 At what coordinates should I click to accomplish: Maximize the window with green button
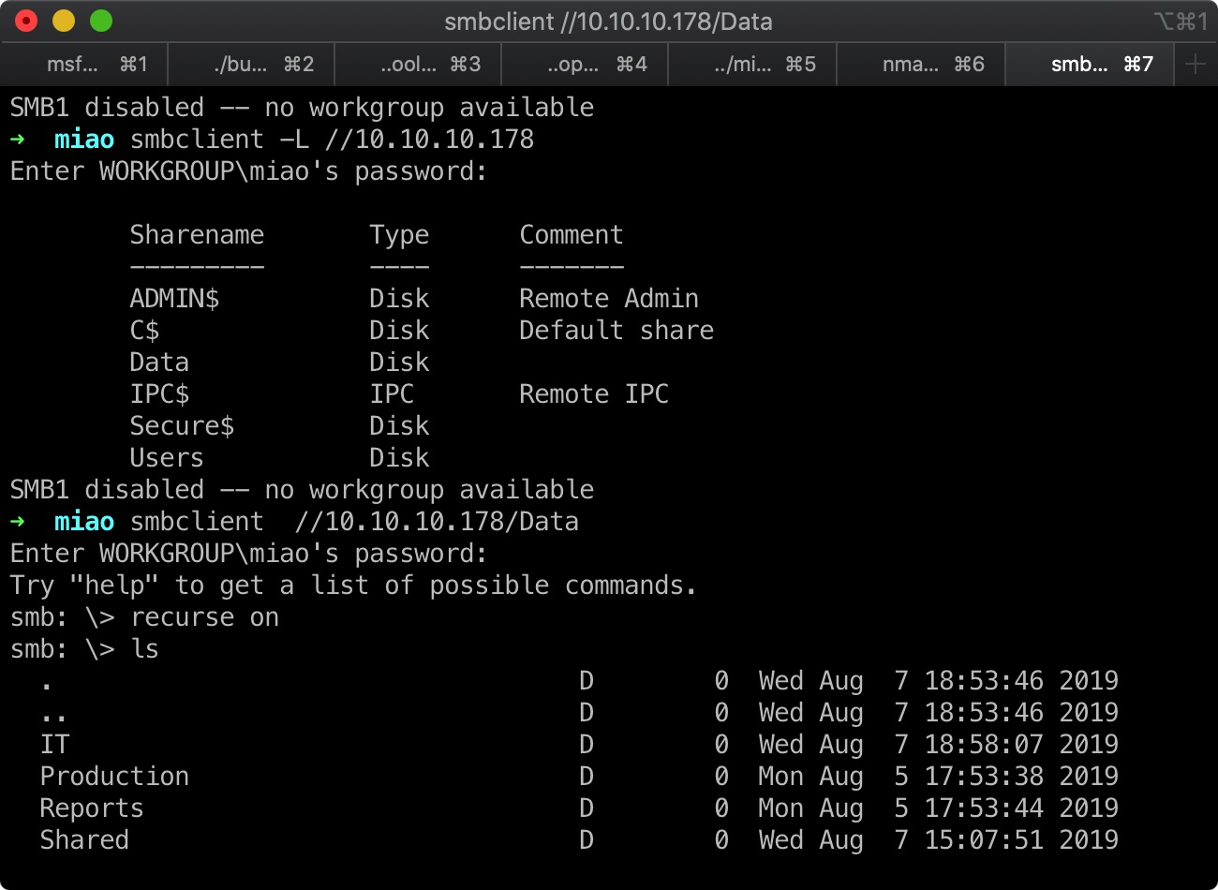[101, 21]
